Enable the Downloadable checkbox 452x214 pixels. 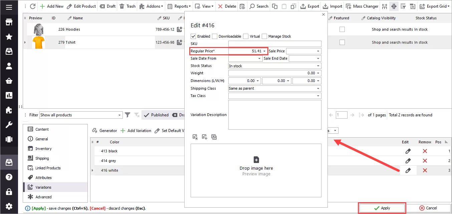(x=214, y=36)
